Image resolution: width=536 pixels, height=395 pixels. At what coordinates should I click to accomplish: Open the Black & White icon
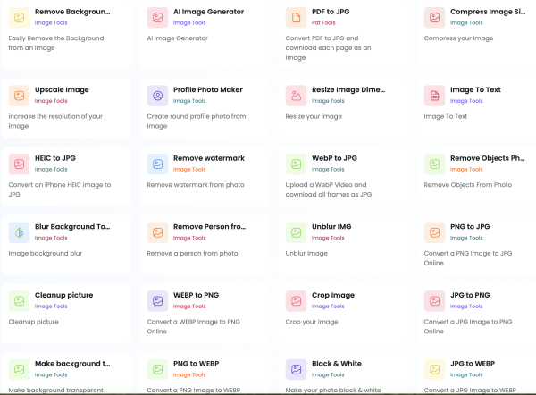pyautogui.click(x=297, y=369)
